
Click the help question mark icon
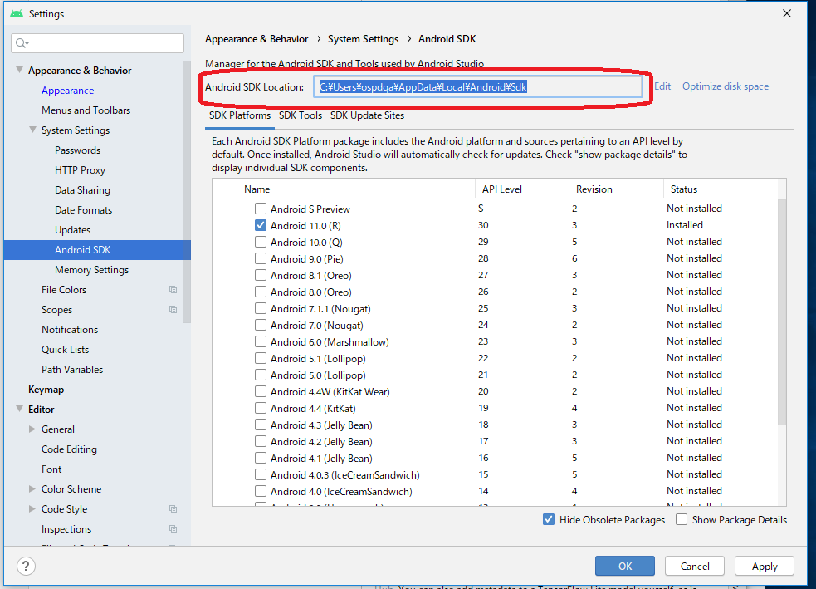point(26,566)
